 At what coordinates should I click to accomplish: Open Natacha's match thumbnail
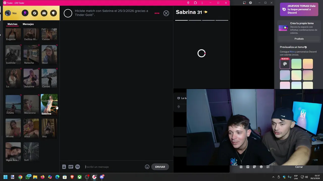pos(31,55)
